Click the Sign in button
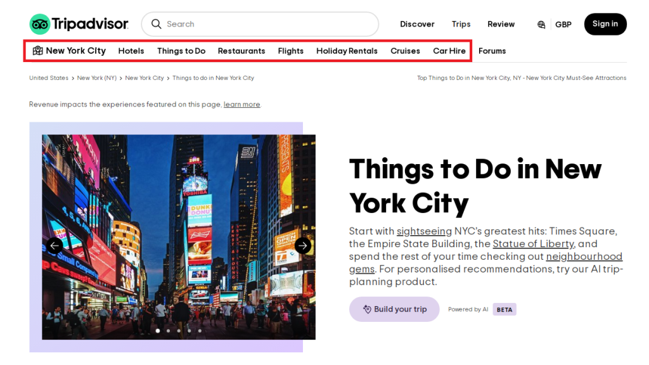The width and height of the screenshot is (649, 365). point(605,24)
